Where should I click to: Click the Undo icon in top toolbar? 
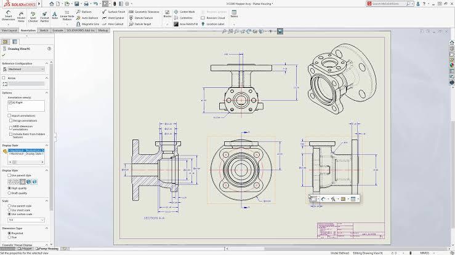pyautogui.click(x=95, y=4)
